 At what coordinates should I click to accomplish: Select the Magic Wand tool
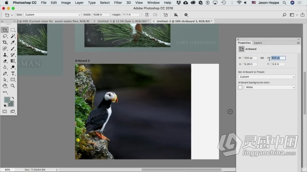[x=13, y=36]
